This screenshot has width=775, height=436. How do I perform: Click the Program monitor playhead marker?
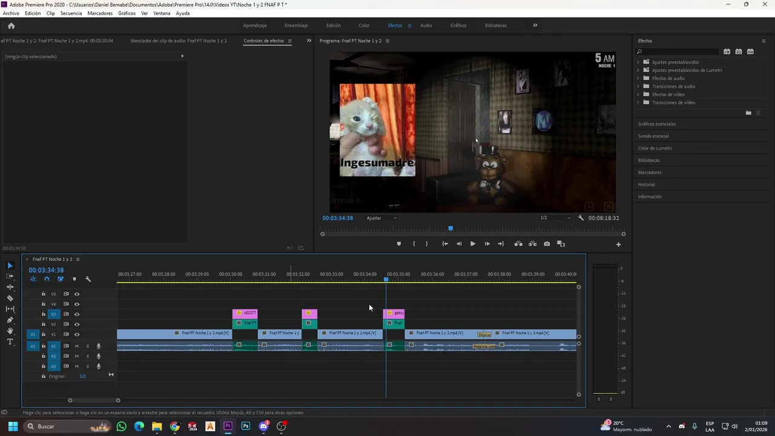[450, 228]
